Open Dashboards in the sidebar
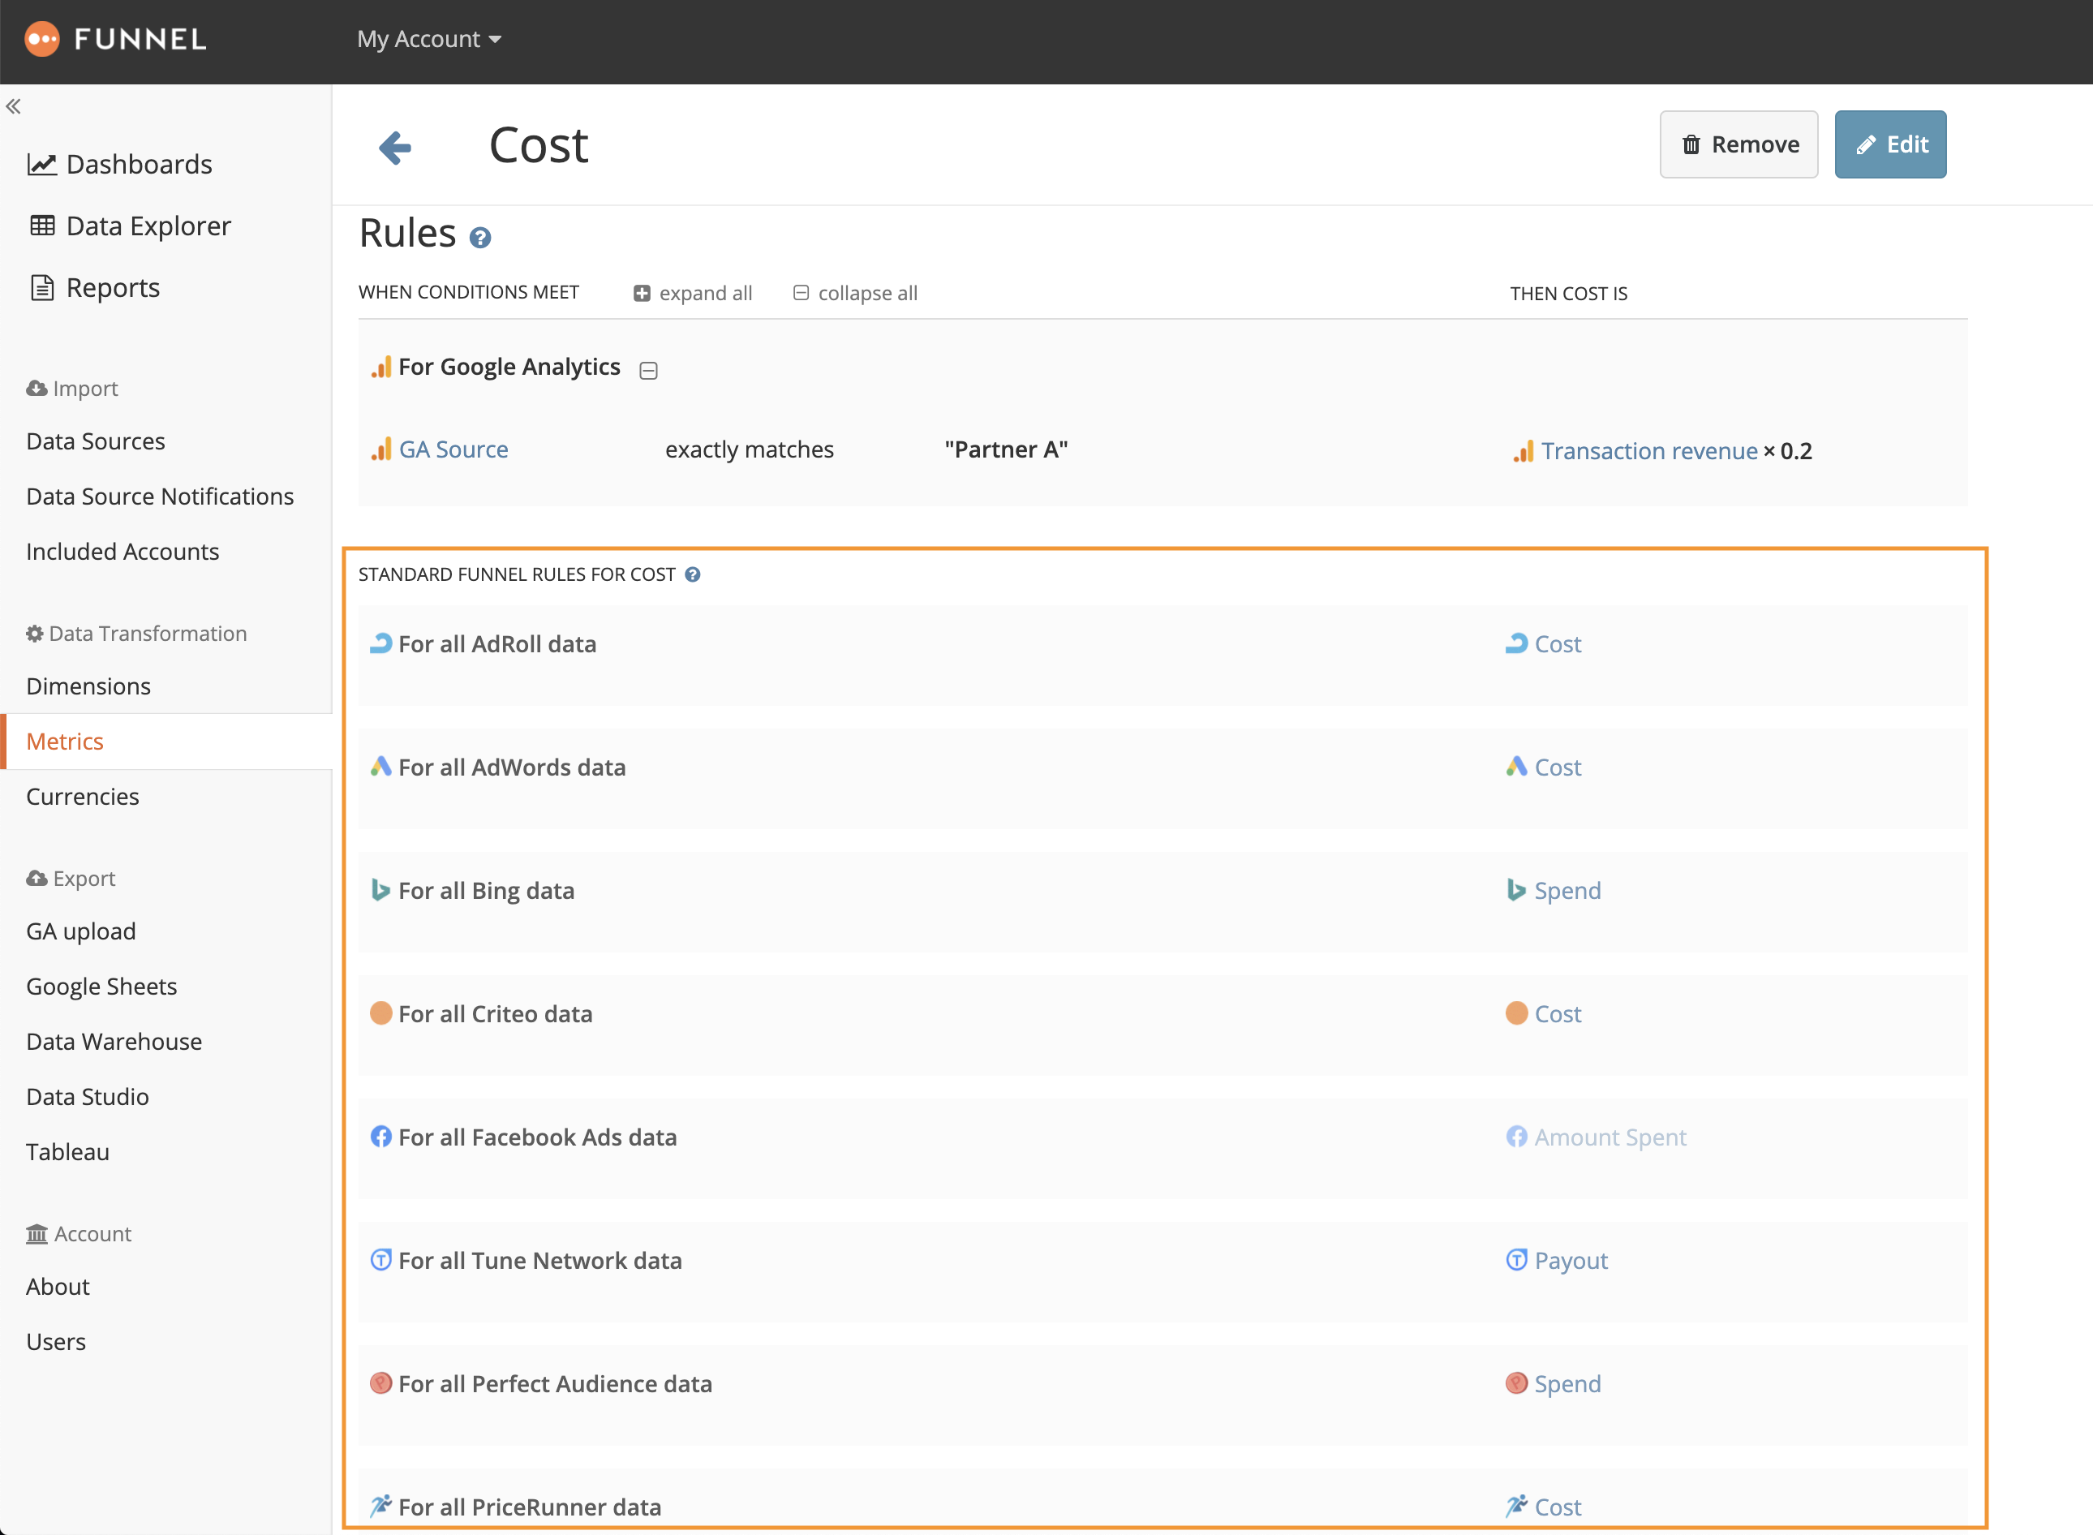The width and height of the screenshot is (2093, 1535). pos(140,165)
